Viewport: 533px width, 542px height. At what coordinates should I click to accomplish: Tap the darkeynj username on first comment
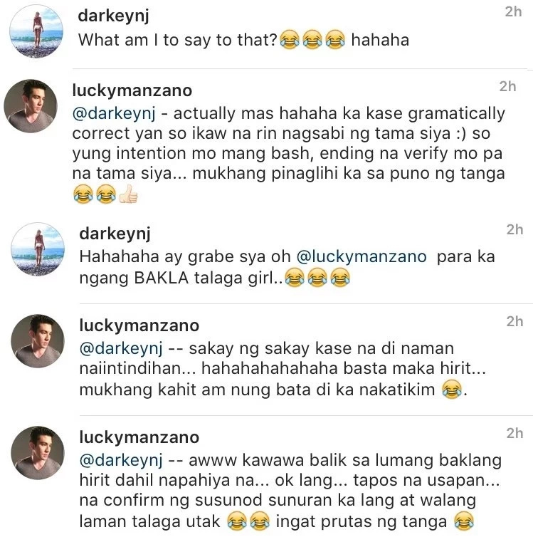(113, 16)
